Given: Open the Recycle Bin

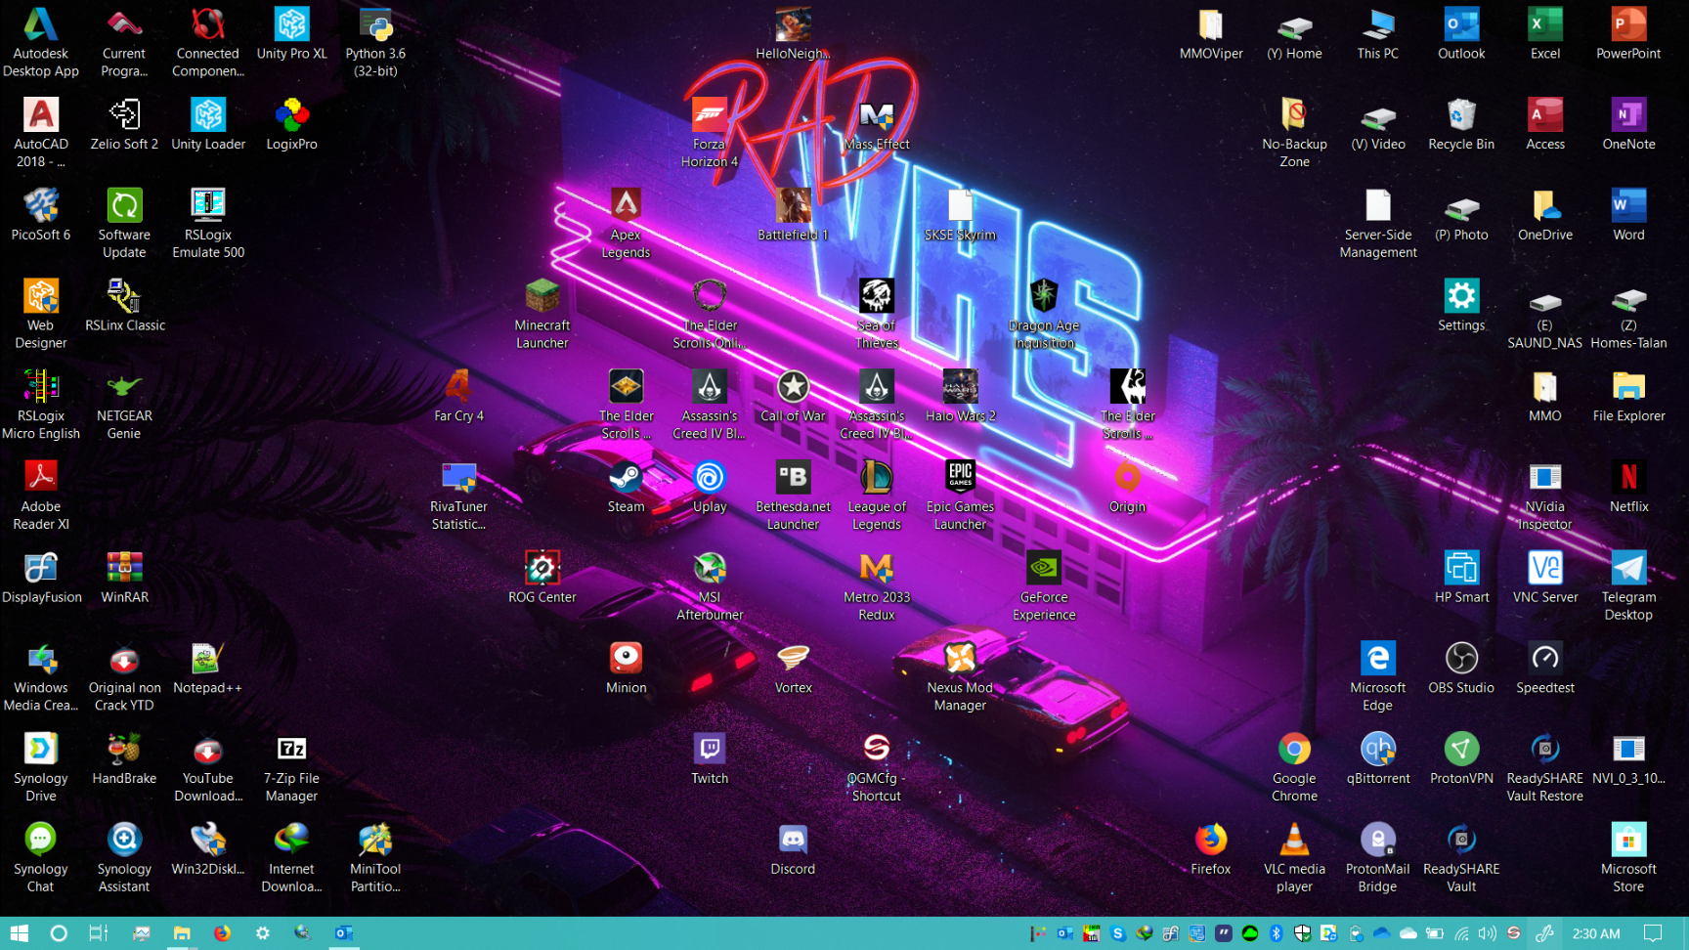Looking at the screenshot, I should click(x=1461, y=124).
